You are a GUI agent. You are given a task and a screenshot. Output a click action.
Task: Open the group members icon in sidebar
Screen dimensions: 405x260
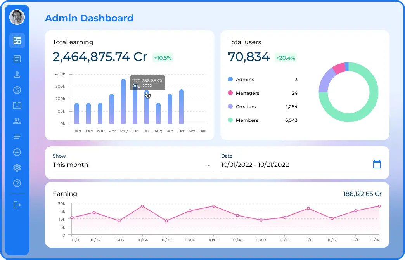coord(17,121)
